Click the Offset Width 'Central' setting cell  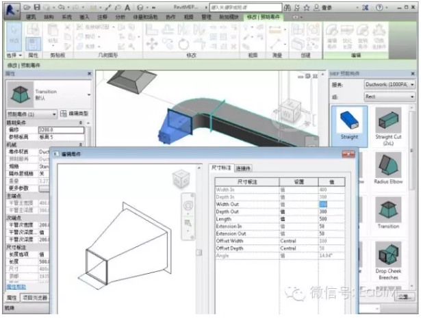298,241
